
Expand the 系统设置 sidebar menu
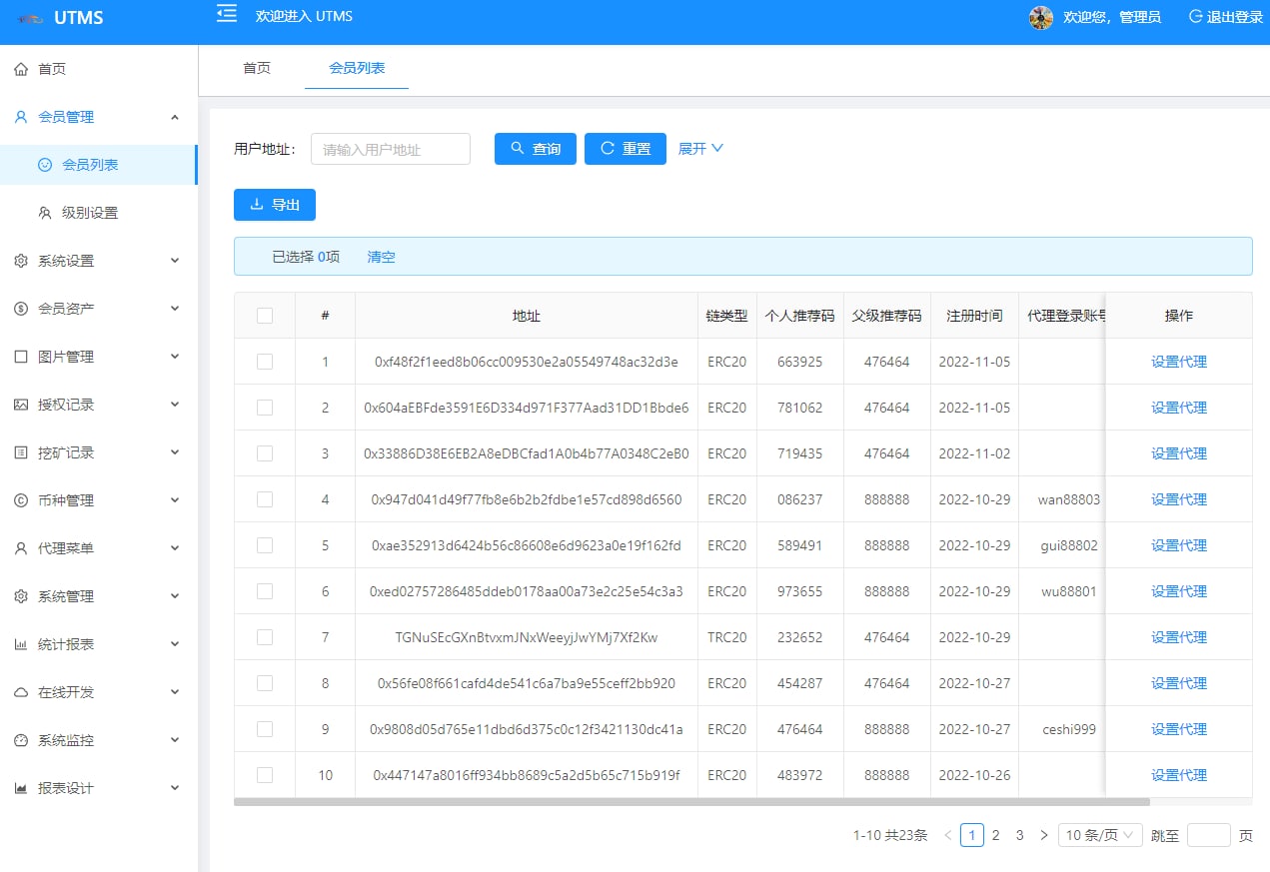[x=99, y=261]
